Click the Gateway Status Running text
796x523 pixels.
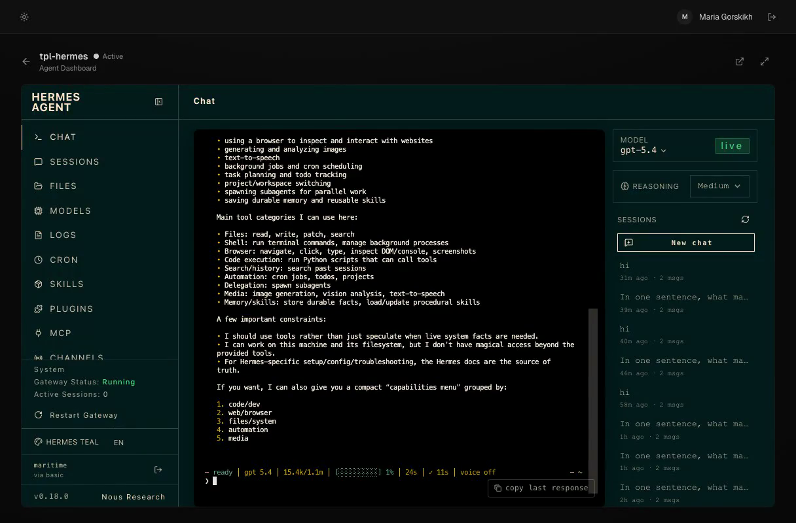[x=84, y=382]
